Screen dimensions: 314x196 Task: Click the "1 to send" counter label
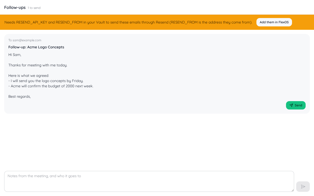pyautogui.click(x=34, y=8)
